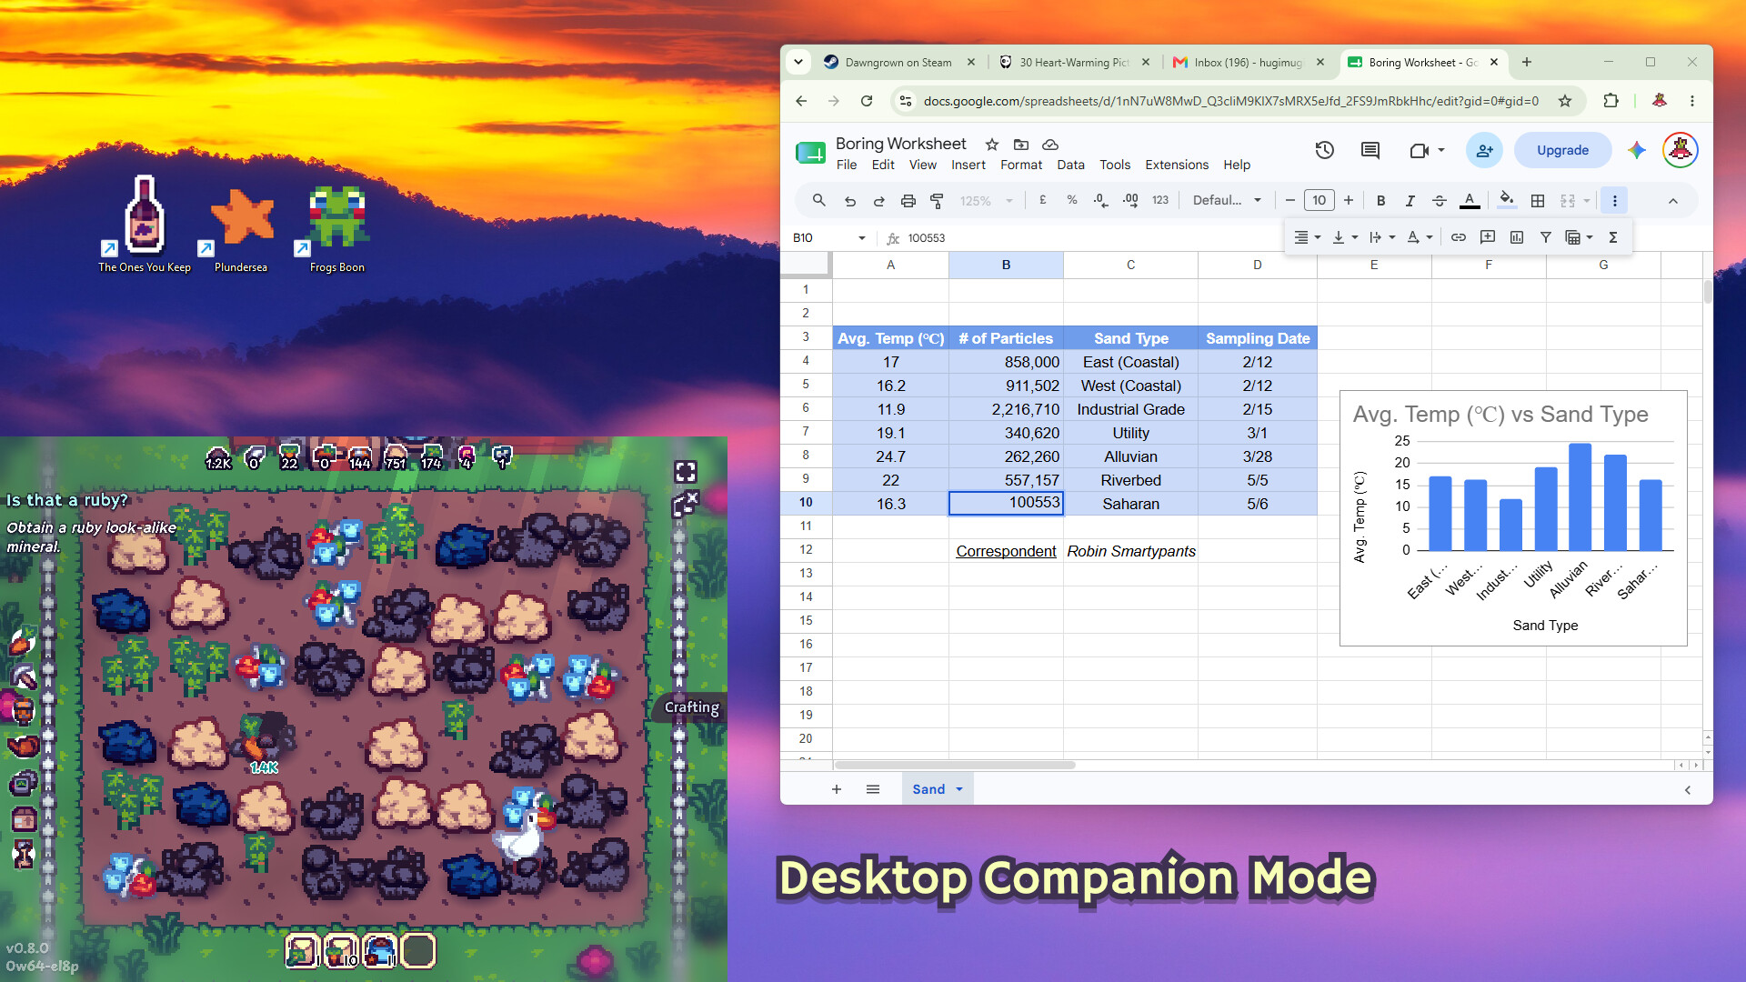
Task: Toggle the three-dot more toolbar options
Action: [1614, 200]
